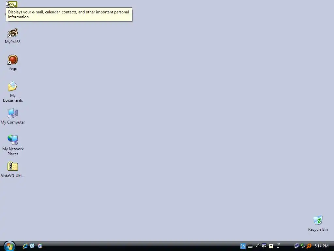Image resolution: width=334 pixels, height=251 pixels.
Task: Launch Internet Explorer from Quick Launch
Action: pos(25,246)
